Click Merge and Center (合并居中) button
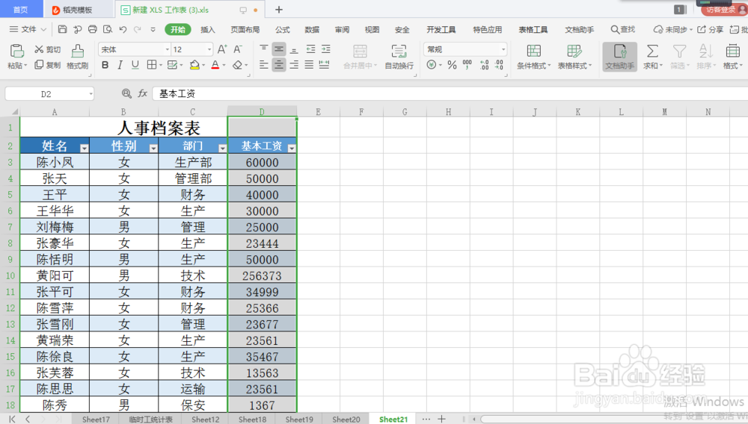This screenshot has width=748, height=424. 361,57
